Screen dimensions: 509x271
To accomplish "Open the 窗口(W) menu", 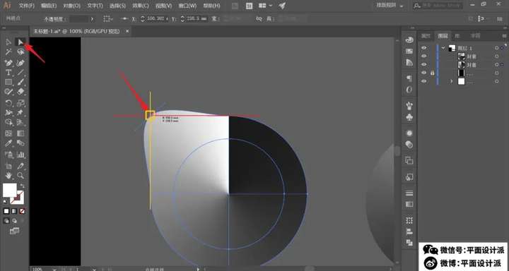I will pos(187,6).
